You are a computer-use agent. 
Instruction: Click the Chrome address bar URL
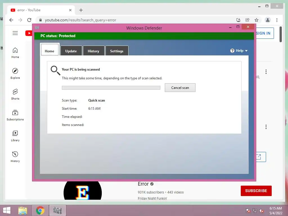[80, 20]
